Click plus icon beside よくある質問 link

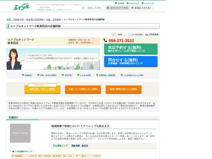(78, 75)
